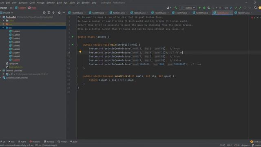Click the run gutter arrow beside class Task009
261x147 pixels.
(73, 37)
